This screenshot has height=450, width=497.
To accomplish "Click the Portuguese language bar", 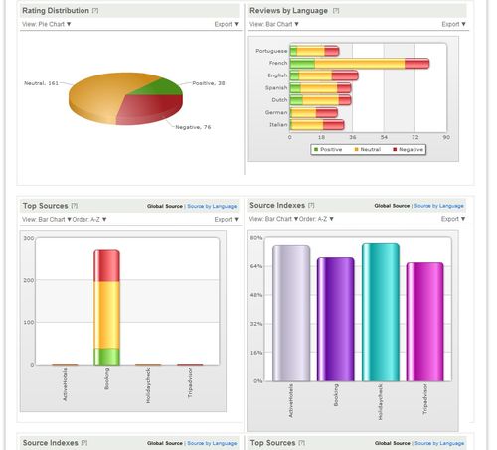I will [314, 51].
